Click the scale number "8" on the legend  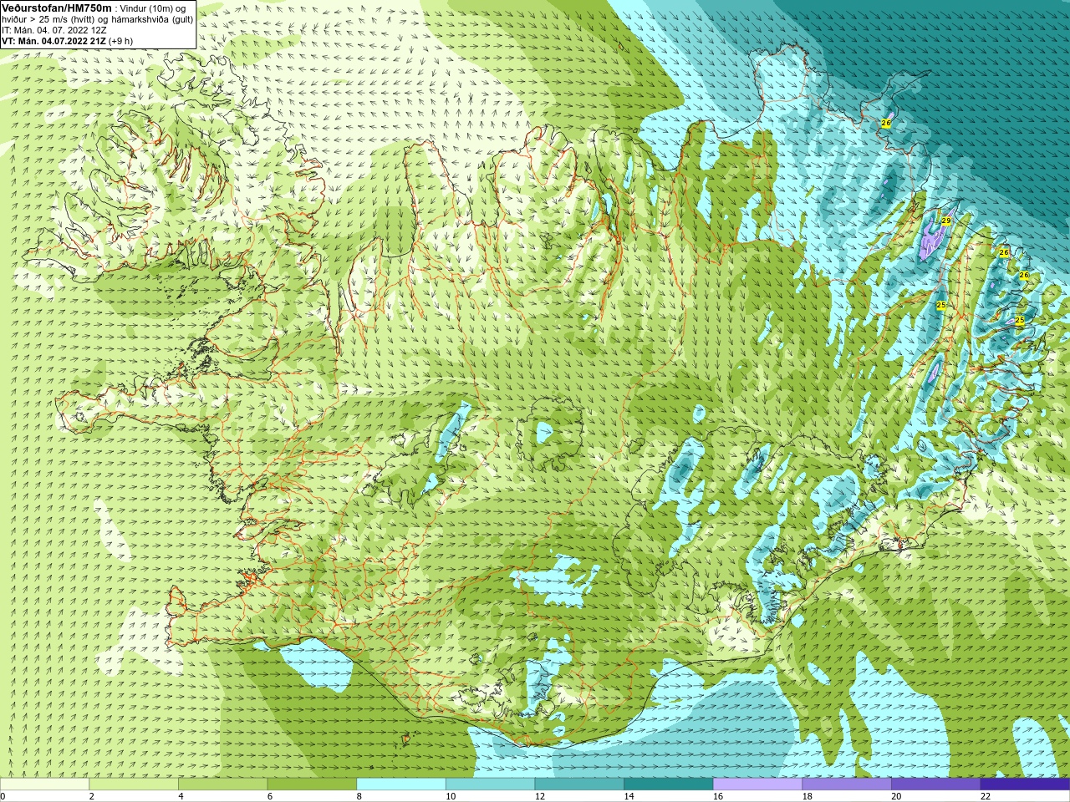[x=359, y=796]
